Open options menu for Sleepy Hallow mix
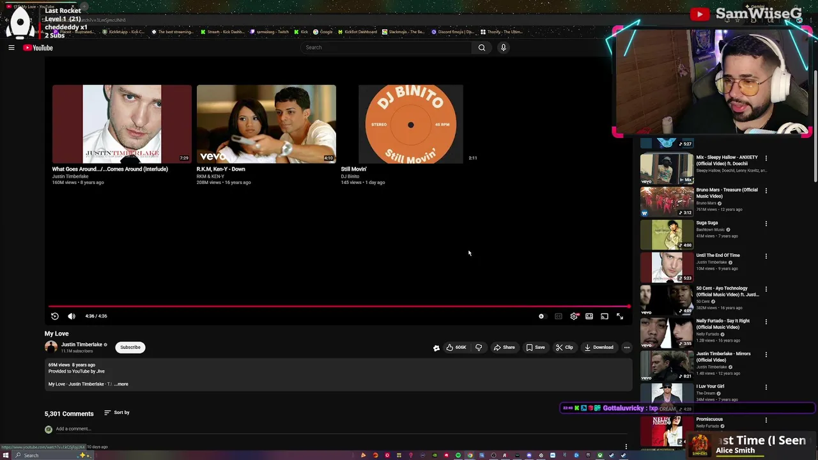 (x=766, y=158)
